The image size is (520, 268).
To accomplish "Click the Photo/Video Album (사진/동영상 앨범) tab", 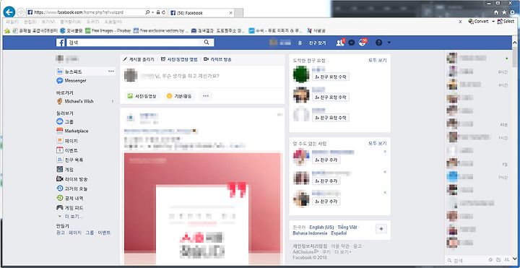I will pyautogui.click(x=179, y=59).
